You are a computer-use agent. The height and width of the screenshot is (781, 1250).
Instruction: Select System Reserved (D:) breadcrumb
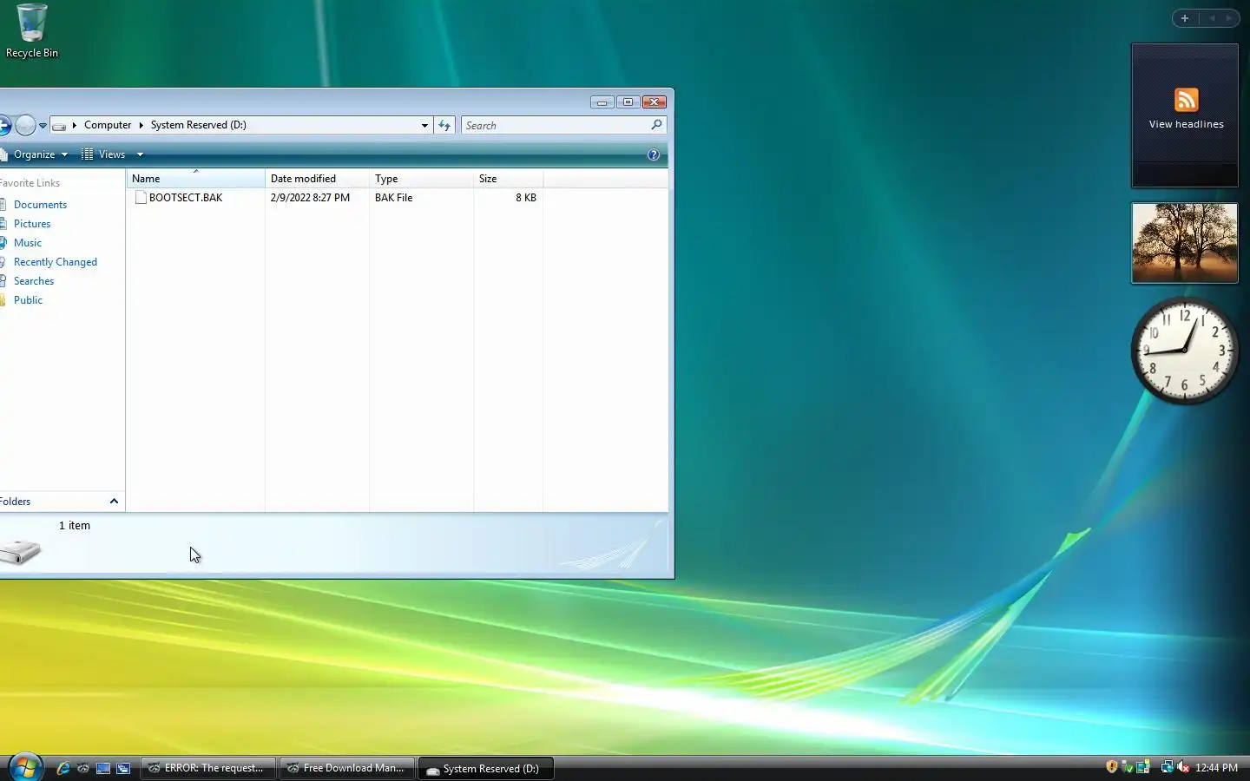pos(198,125)
